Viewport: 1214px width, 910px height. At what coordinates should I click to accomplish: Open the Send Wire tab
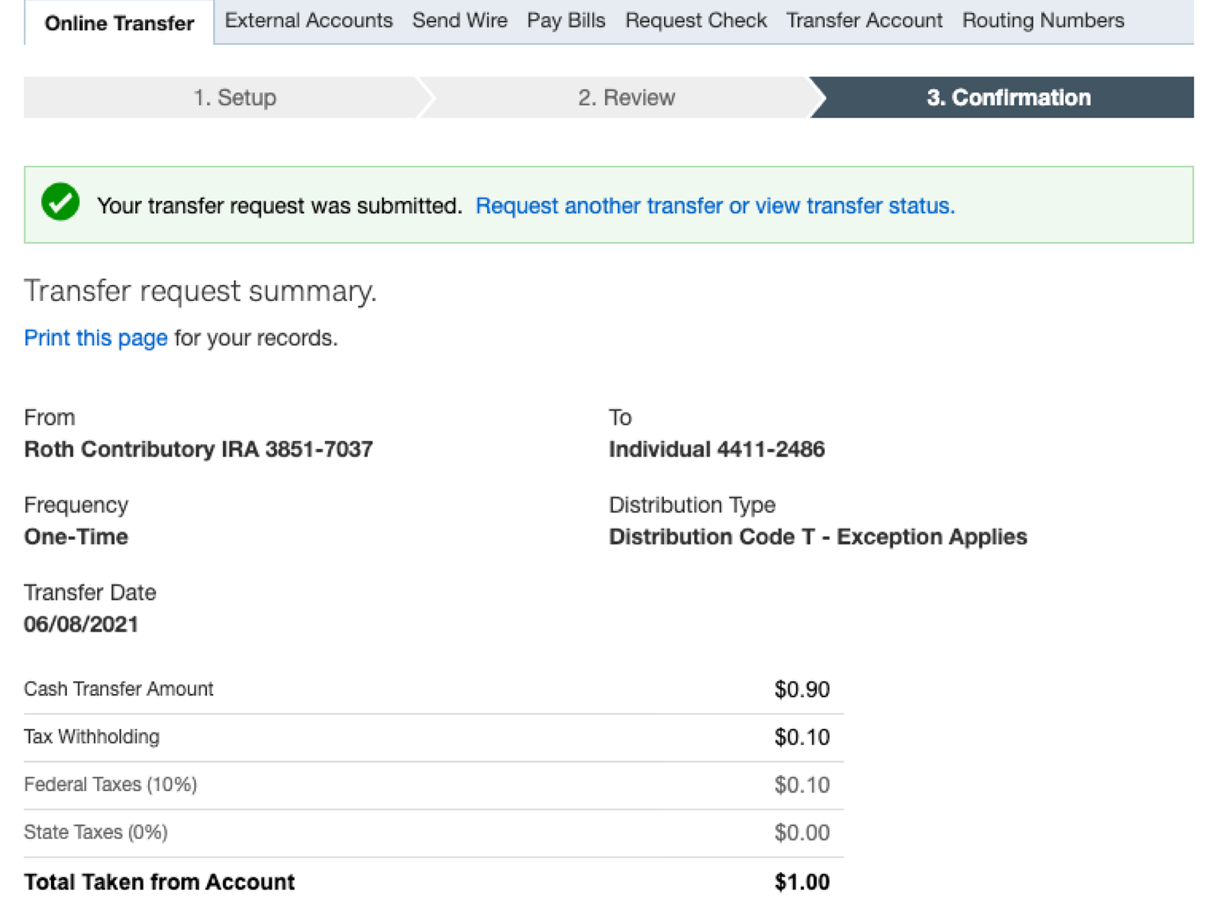460,20
